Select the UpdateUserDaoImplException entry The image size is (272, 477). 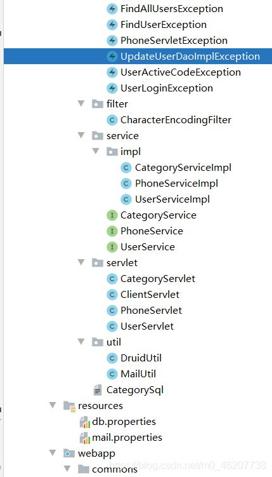(138, 57)
